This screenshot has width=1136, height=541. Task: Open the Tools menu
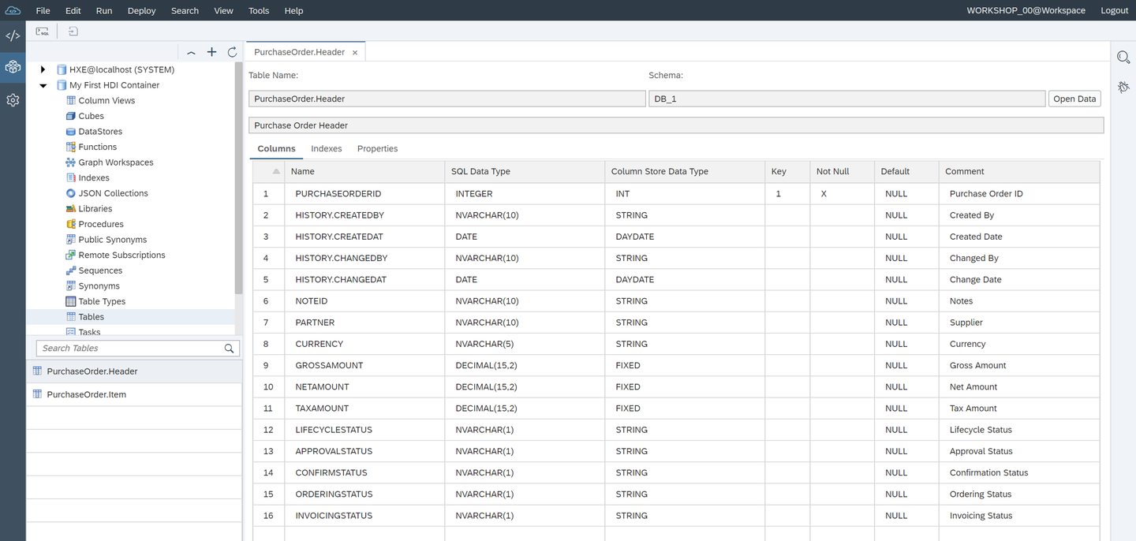259,10
